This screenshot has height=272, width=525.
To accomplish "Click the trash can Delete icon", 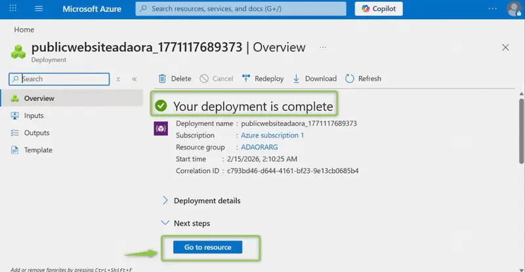I will [x=162, y=79].
